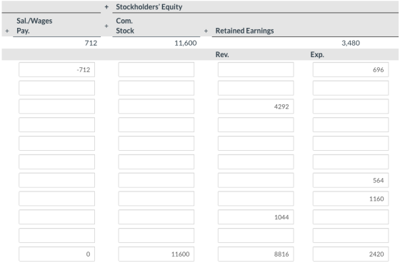Viewport: 400px width, 273px height.
Task: Select the Exp. field with value 564
Action: [x=351, y=180]
